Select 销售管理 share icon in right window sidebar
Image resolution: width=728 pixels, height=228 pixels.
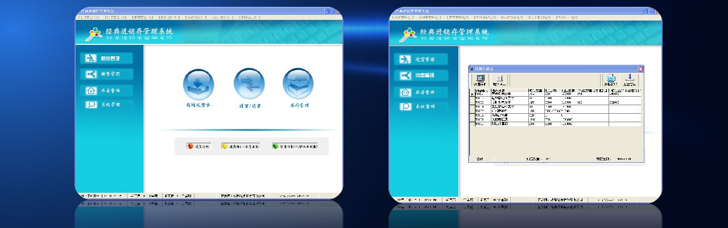click(405, 76)
